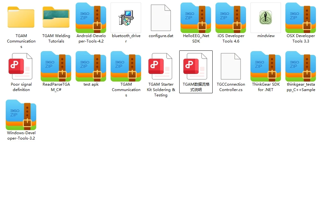321x217 pixels.
Task: Select the OSX Developer Tools 3.3 zip icon
Action: tap(301, 18)
